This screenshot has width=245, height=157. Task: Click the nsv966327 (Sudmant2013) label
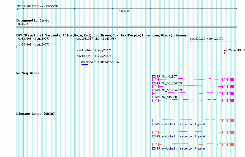coord(100,62)
